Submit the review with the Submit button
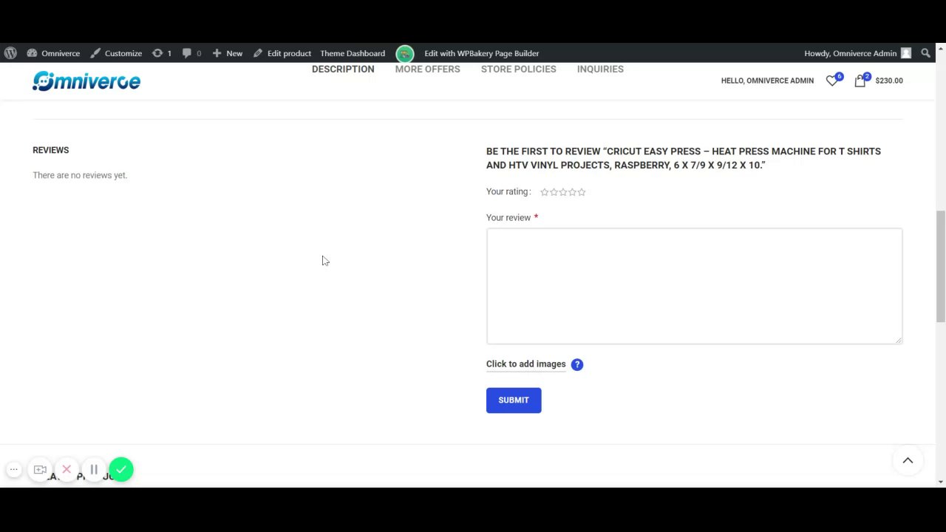The image size is (946, 532). point(514,400)
